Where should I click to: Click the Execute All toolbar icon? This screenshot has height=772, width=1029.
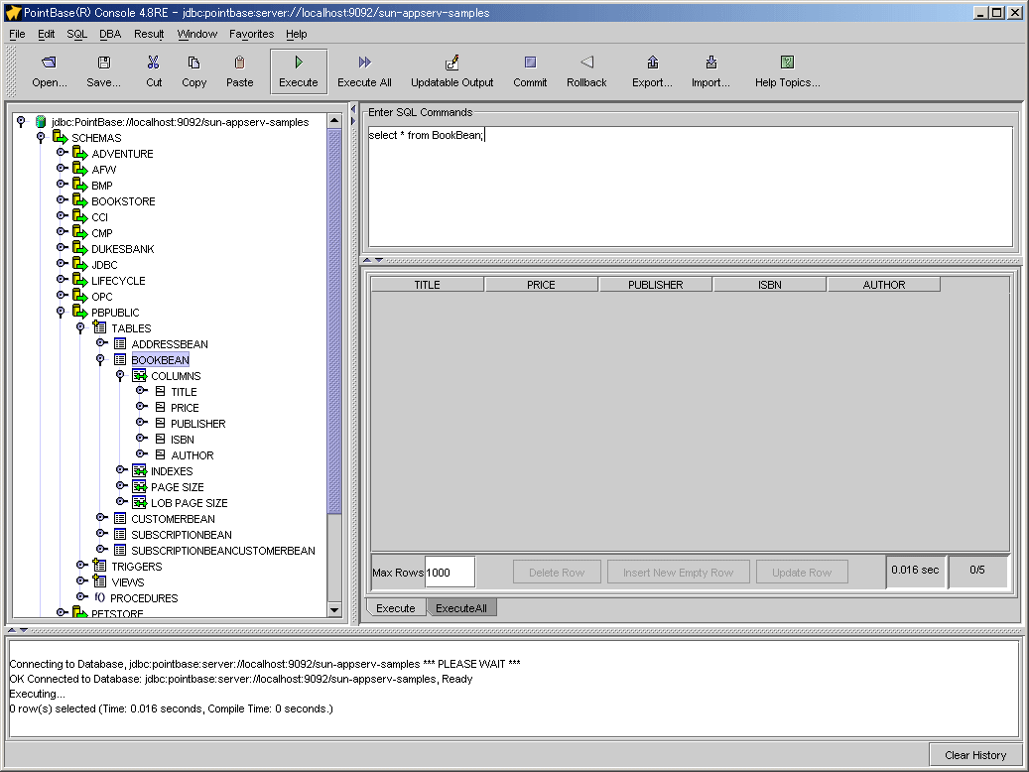click(364, 63)
